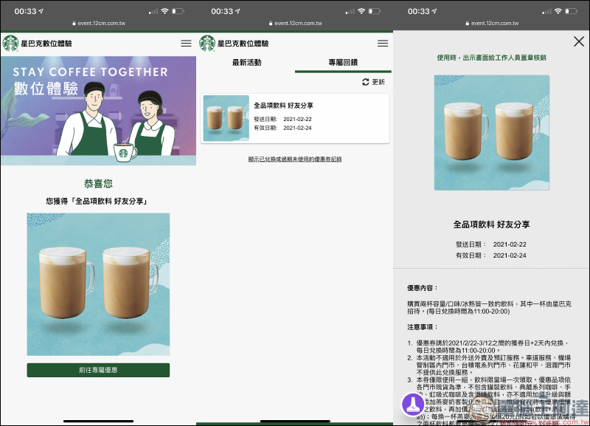590x426 pixels.
Task: Click large two-latte image on left screen
Action: point(98,284)
